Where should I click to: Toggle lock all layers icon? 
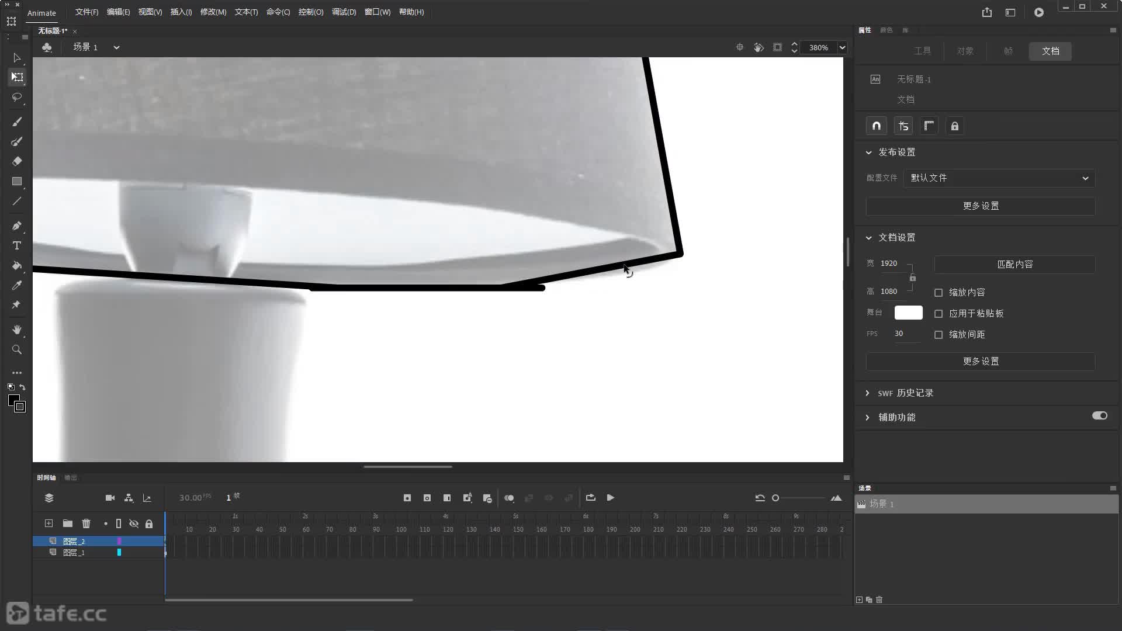click(x=149, y=523)
